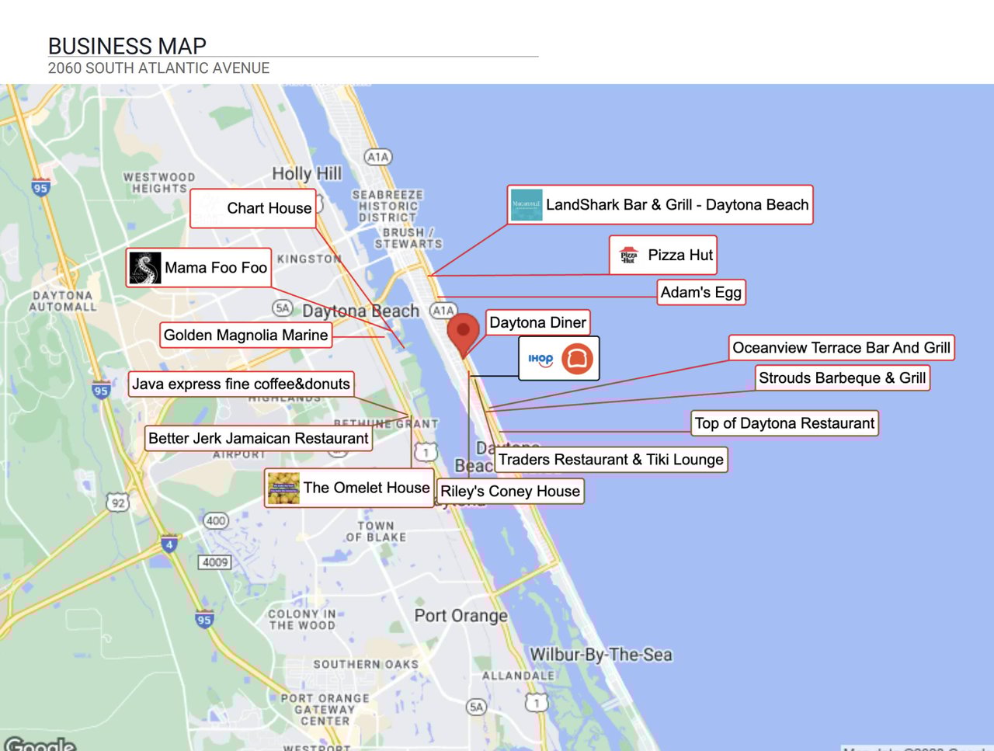Click the orange round icon beside IHOP

577,359
